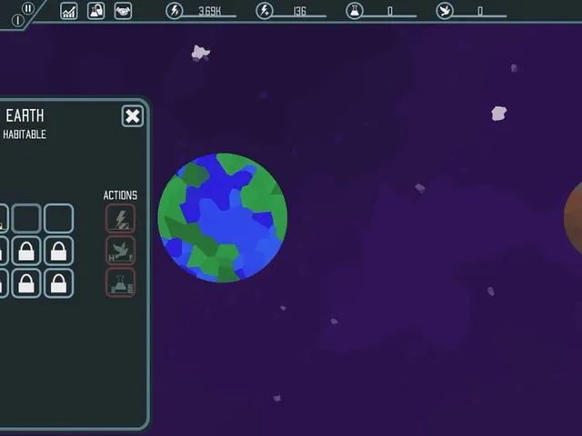This screenshot has width=582, height=436.
Task: Click the HABITABLE status label
Action: click(25, 134)
